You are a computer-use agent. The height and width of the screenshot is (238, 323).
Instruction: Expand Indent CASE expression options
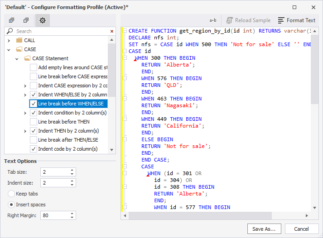click(x=25, y=86)
